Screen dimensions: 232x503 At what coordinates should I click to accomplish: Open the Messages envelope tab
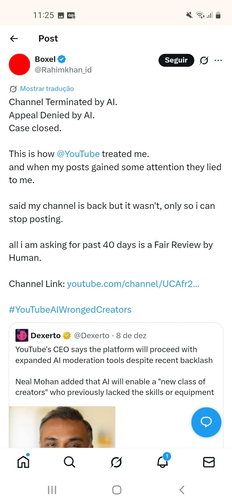[x=209, y=462]
